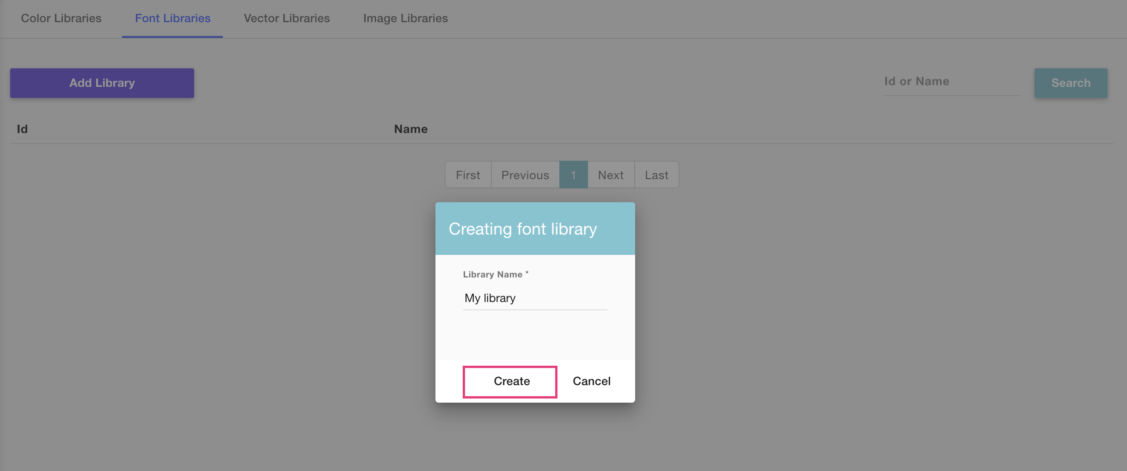Select page 1 in pagination
Viewport: 1127px width, 471px height.
click(573, 175)
